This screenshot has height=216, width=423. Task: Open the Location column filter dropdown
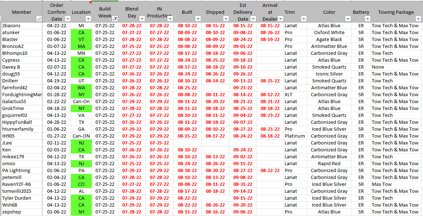point(88,19)
